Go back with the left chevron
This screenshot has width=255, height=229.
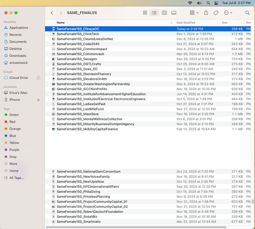pyautogui.click(x=52, y=13)
